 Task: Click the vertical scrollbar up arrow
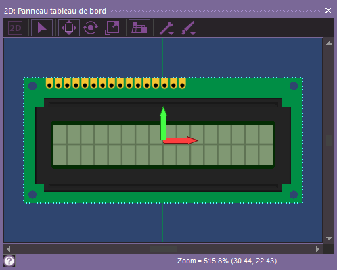pyautogui.click(x=329, y=43)
